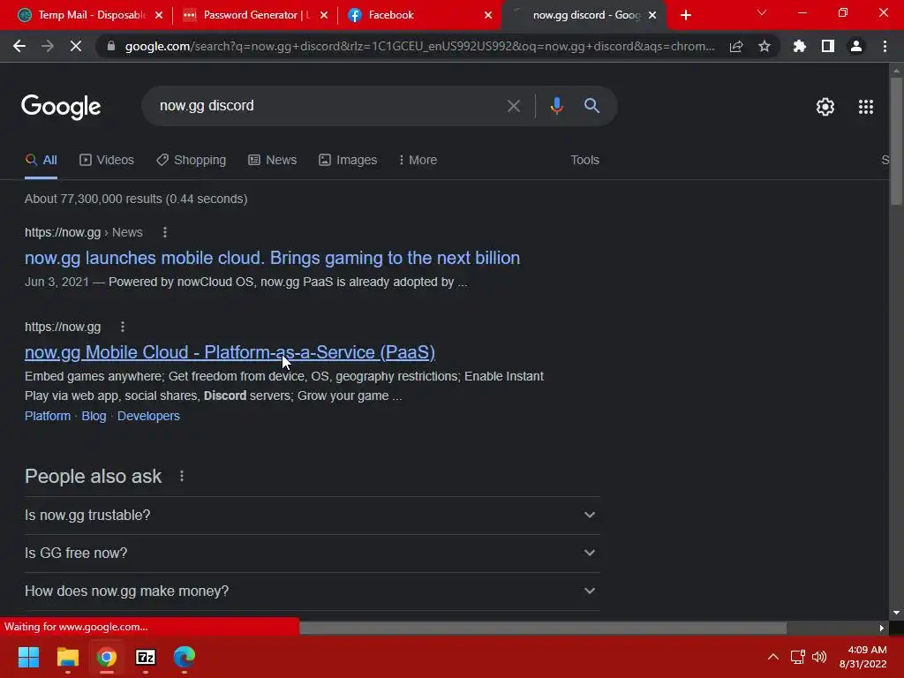The width and height of the screenshot is (904, 678).
Task: Open the Extensions puzzle icon
Action: point(799,46)
